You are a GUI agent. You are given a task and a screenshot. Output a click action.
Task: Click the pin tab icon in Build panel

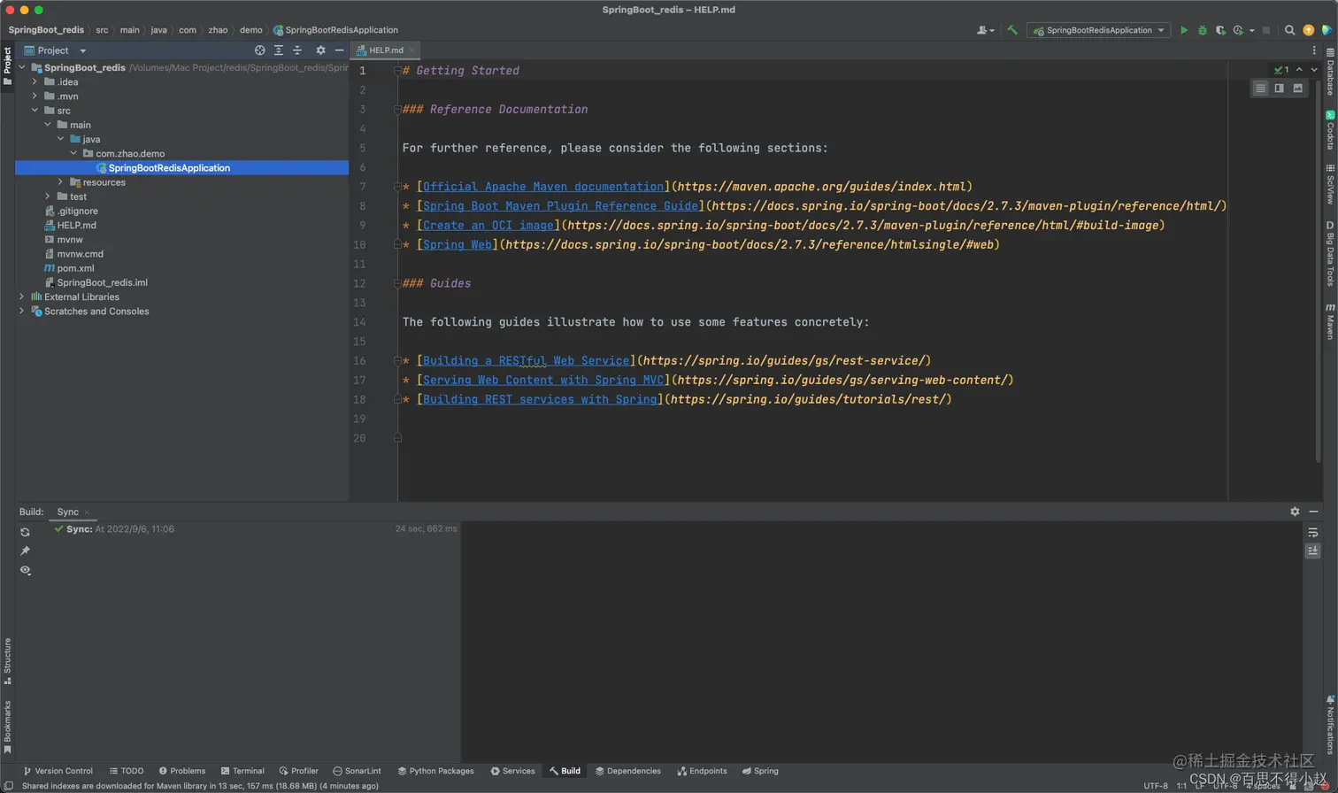click(x=25, y=550)
